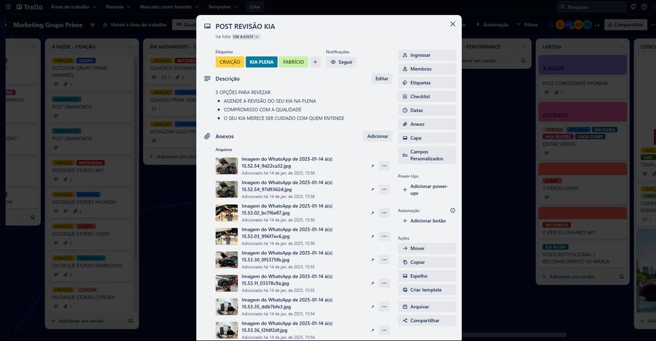The image size is (656, 341).
Task: Open external link arrow for 15.52.54_97d9362d.jpg
Action: (x=372, y=190)
